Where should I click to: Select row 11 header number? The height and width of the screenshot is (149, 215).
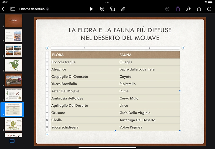(x=47, y=127)
